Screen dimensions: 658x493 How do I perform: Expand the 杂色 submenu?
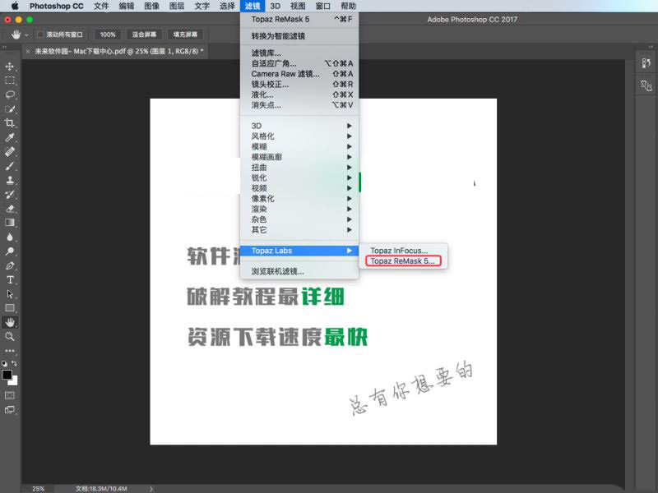(299, 219)
